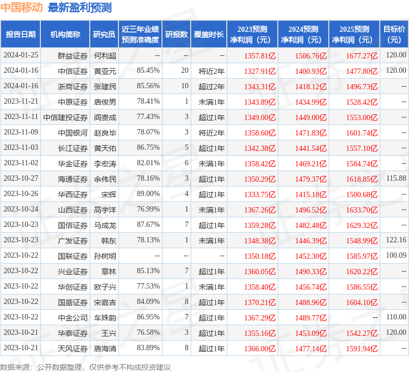Click the 100.09 target price
This screenshot has height=372, width=409.
tap(396, 255)
